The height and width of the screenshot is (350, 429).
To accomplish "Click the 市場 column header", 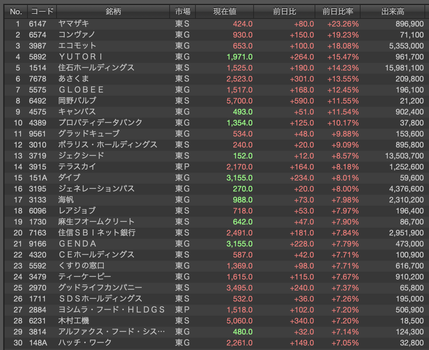I will pos(183,11).
